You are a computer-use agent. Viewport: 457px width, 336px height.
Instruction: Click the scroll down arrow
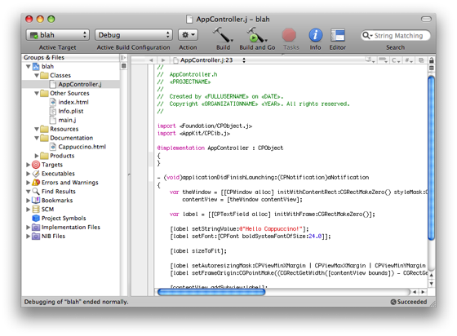pos(432,283)
